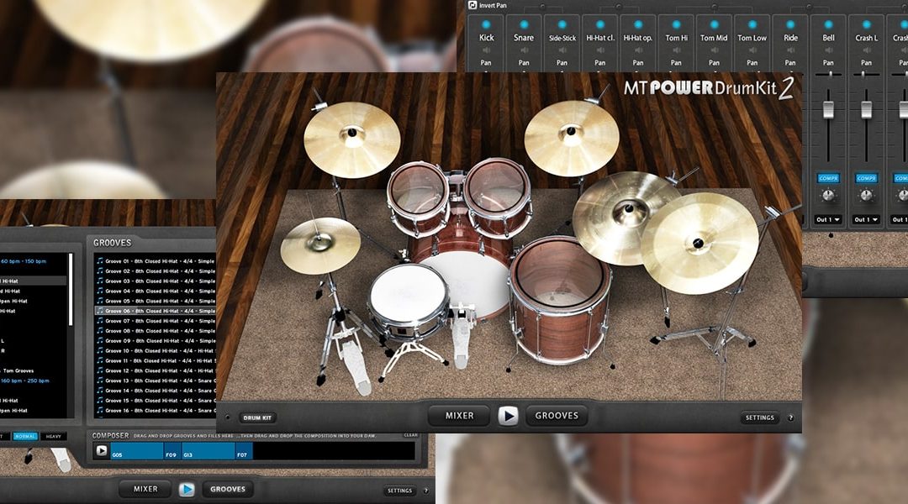This screenshot has height=504, width=908.
Task: Select Groove 10 in the grooves list
Action: [x=156, y=350]
